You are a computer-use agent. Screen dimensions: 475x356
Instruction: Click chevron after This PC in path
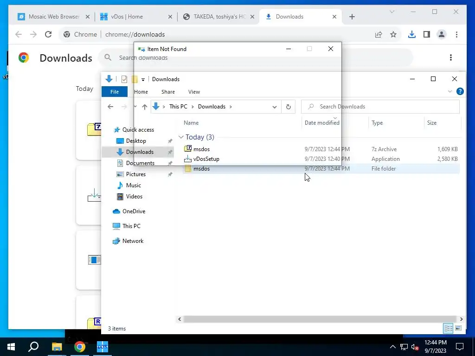[x=193, y=107]
